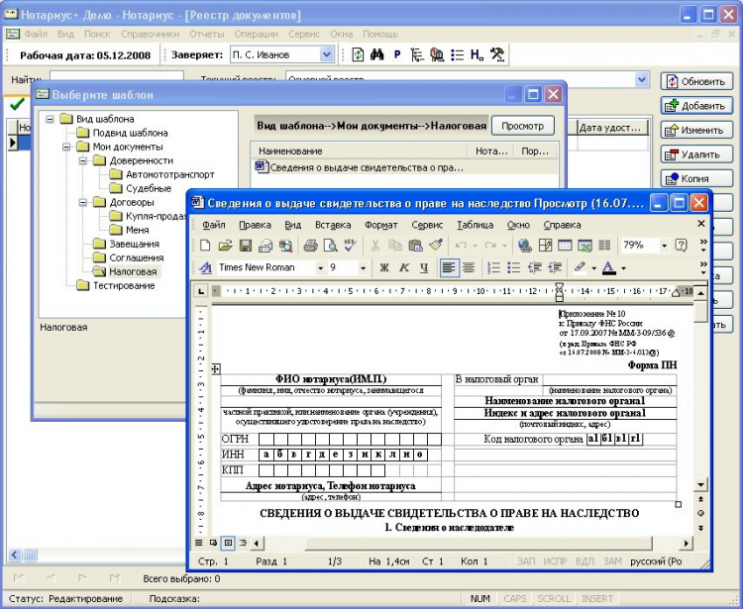The height and width of the screenshot is (609, 743).
Task: Click the binoculars search icon in main toolbar
Action: pos(376,54)
